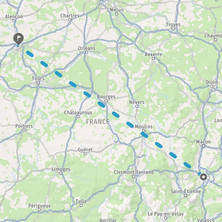Select the Châteauroux city label
The image size is (222, 222).
coord(78,112)
